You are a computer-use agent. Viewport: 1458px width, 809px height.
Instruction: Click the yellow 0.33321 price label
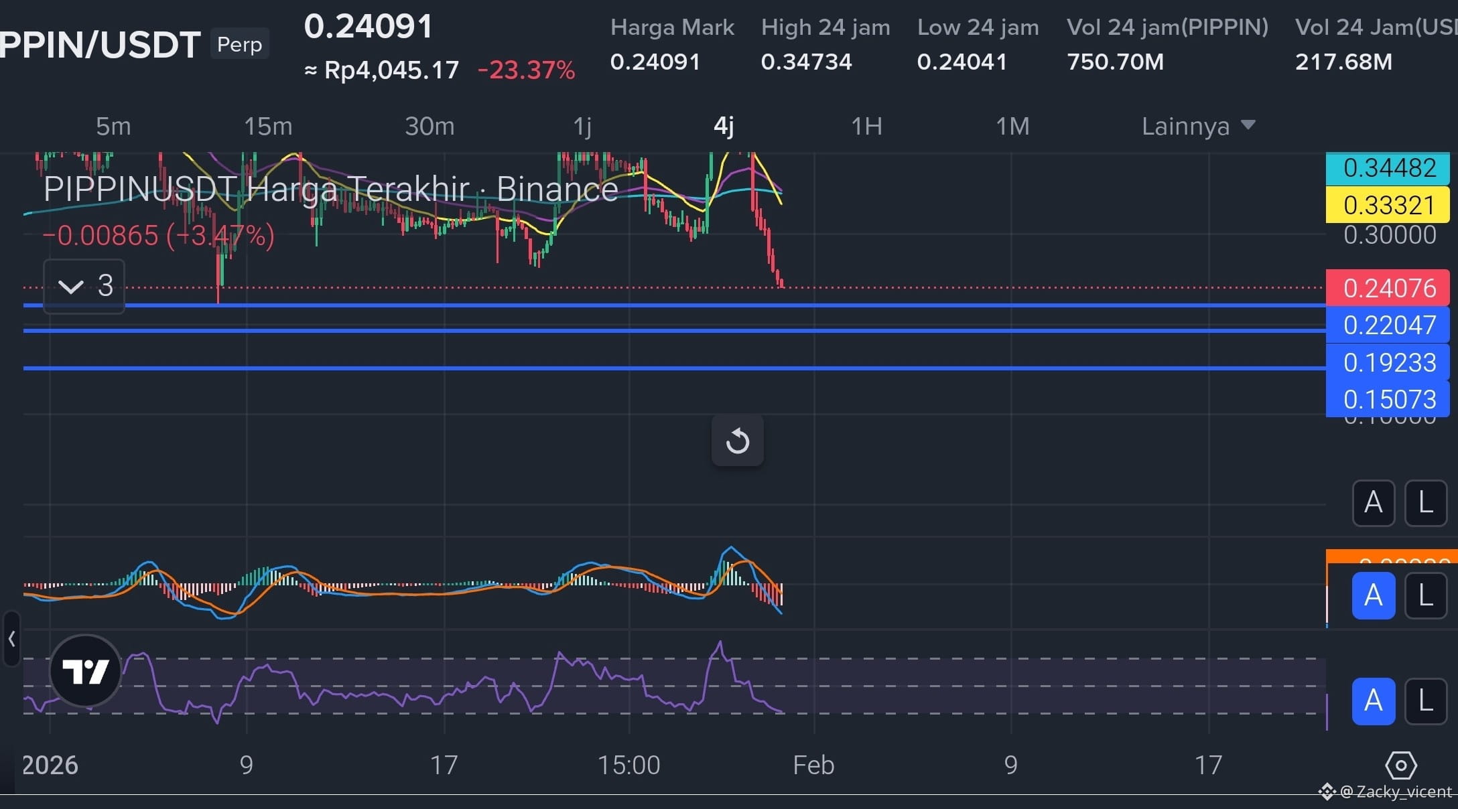pos(1388,205)
